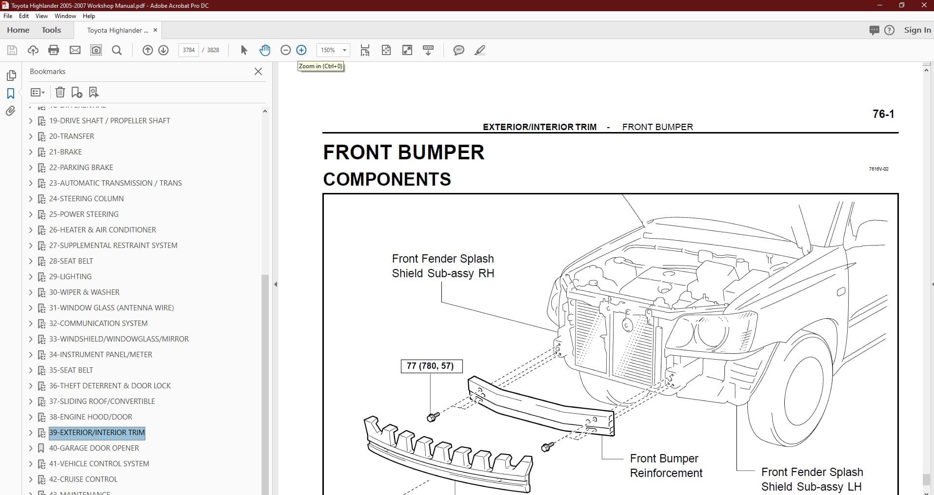Expand 39-EXTERIOR/INTERIOR TRIM chevron
The height and width of the screenshot is (495, 934).
[31, 433]
